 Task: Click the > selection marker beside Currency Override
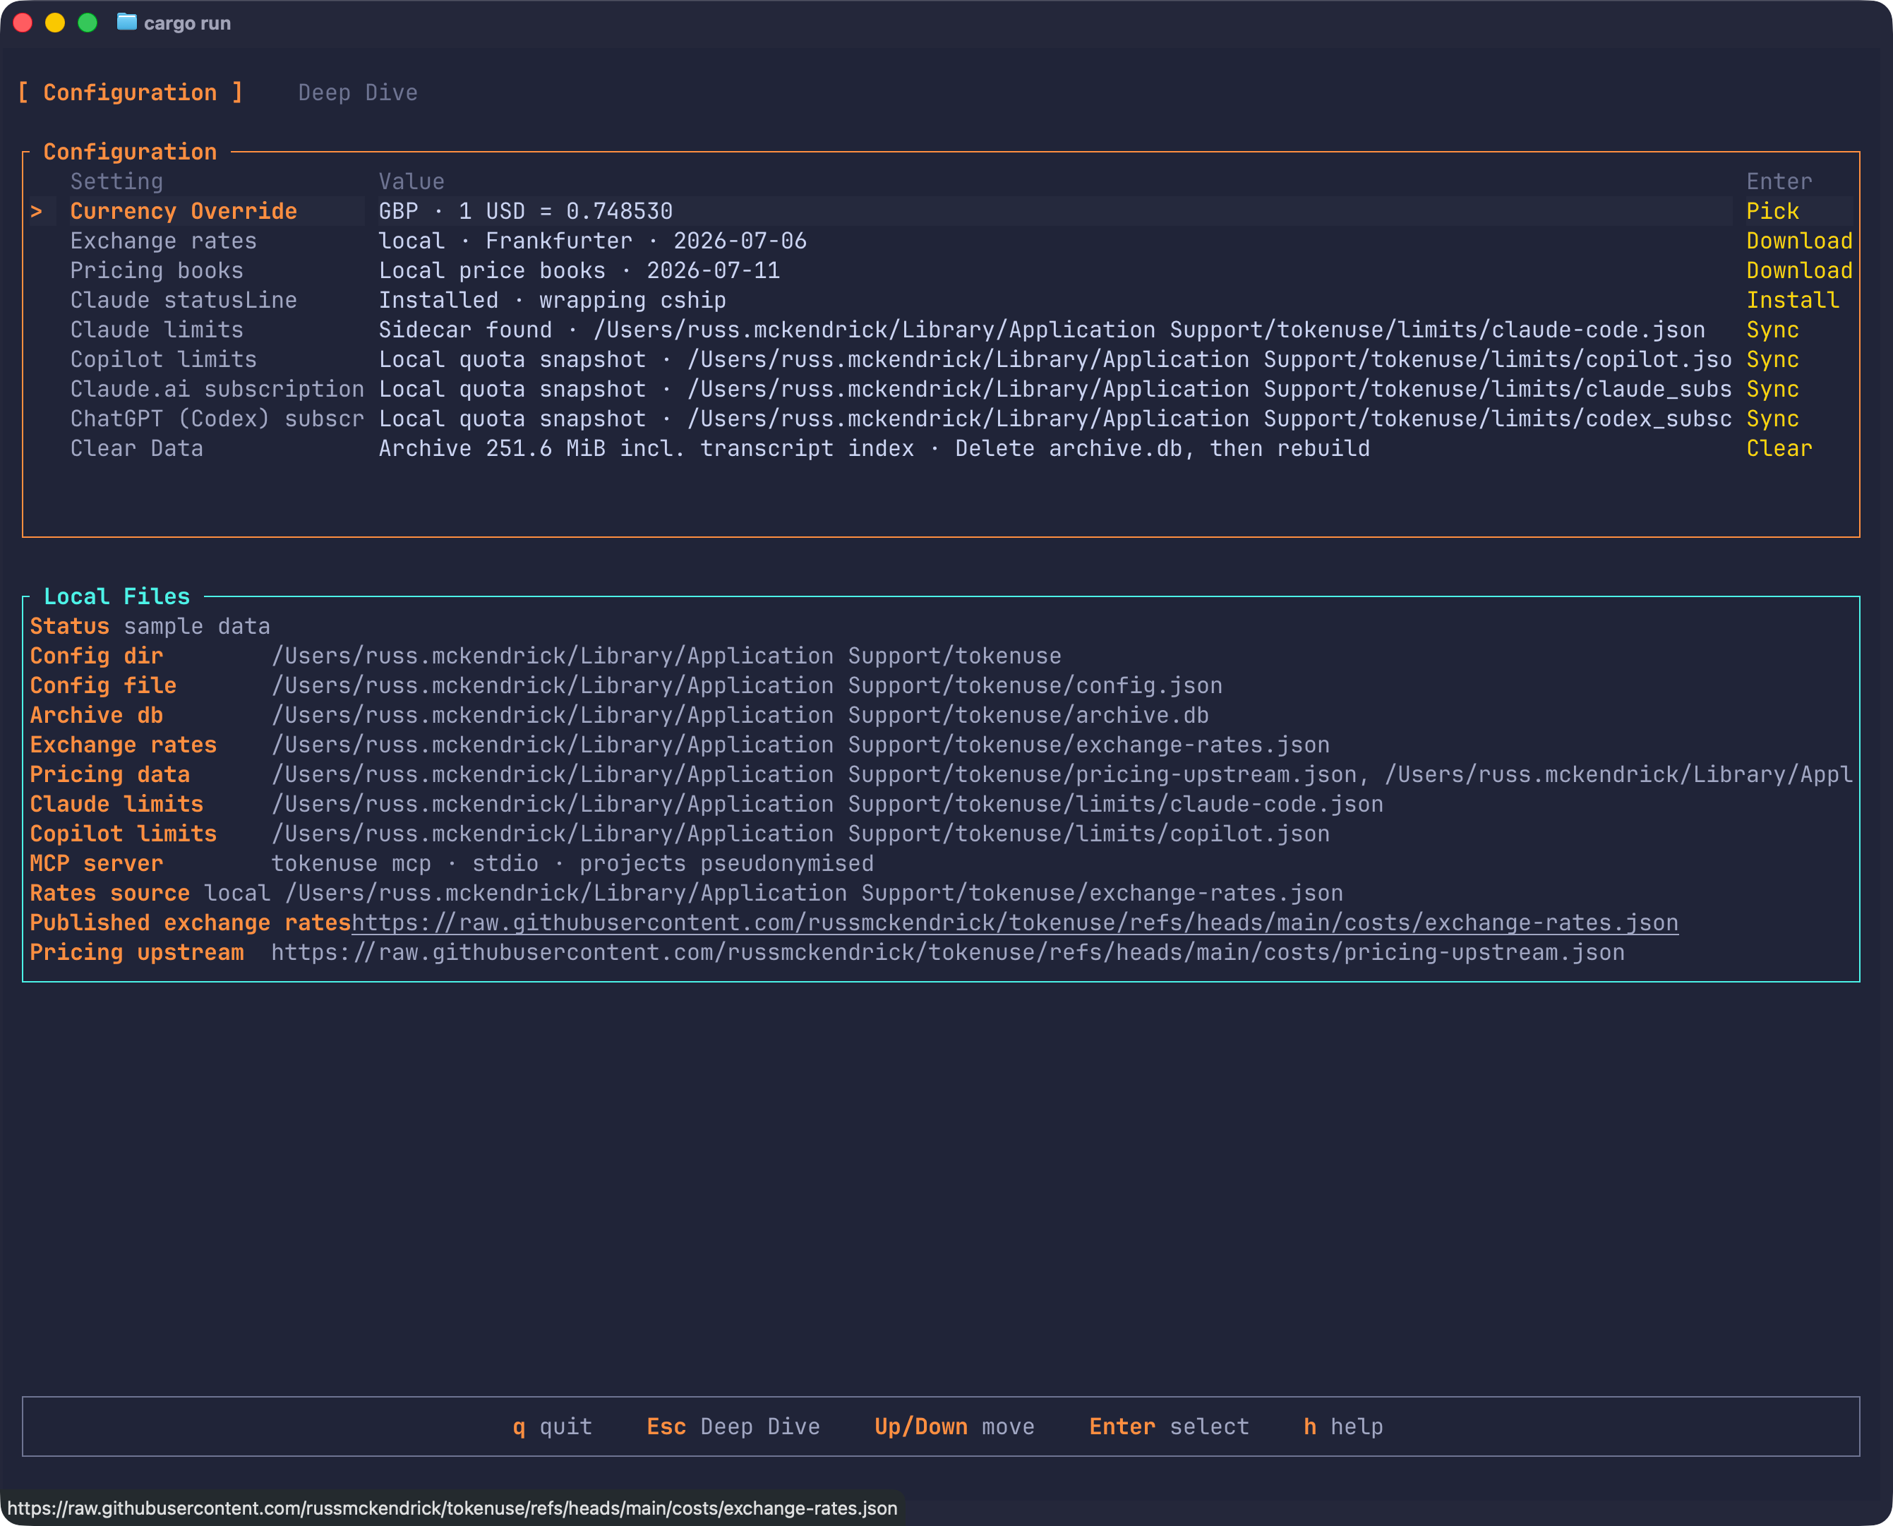point(36,211)
